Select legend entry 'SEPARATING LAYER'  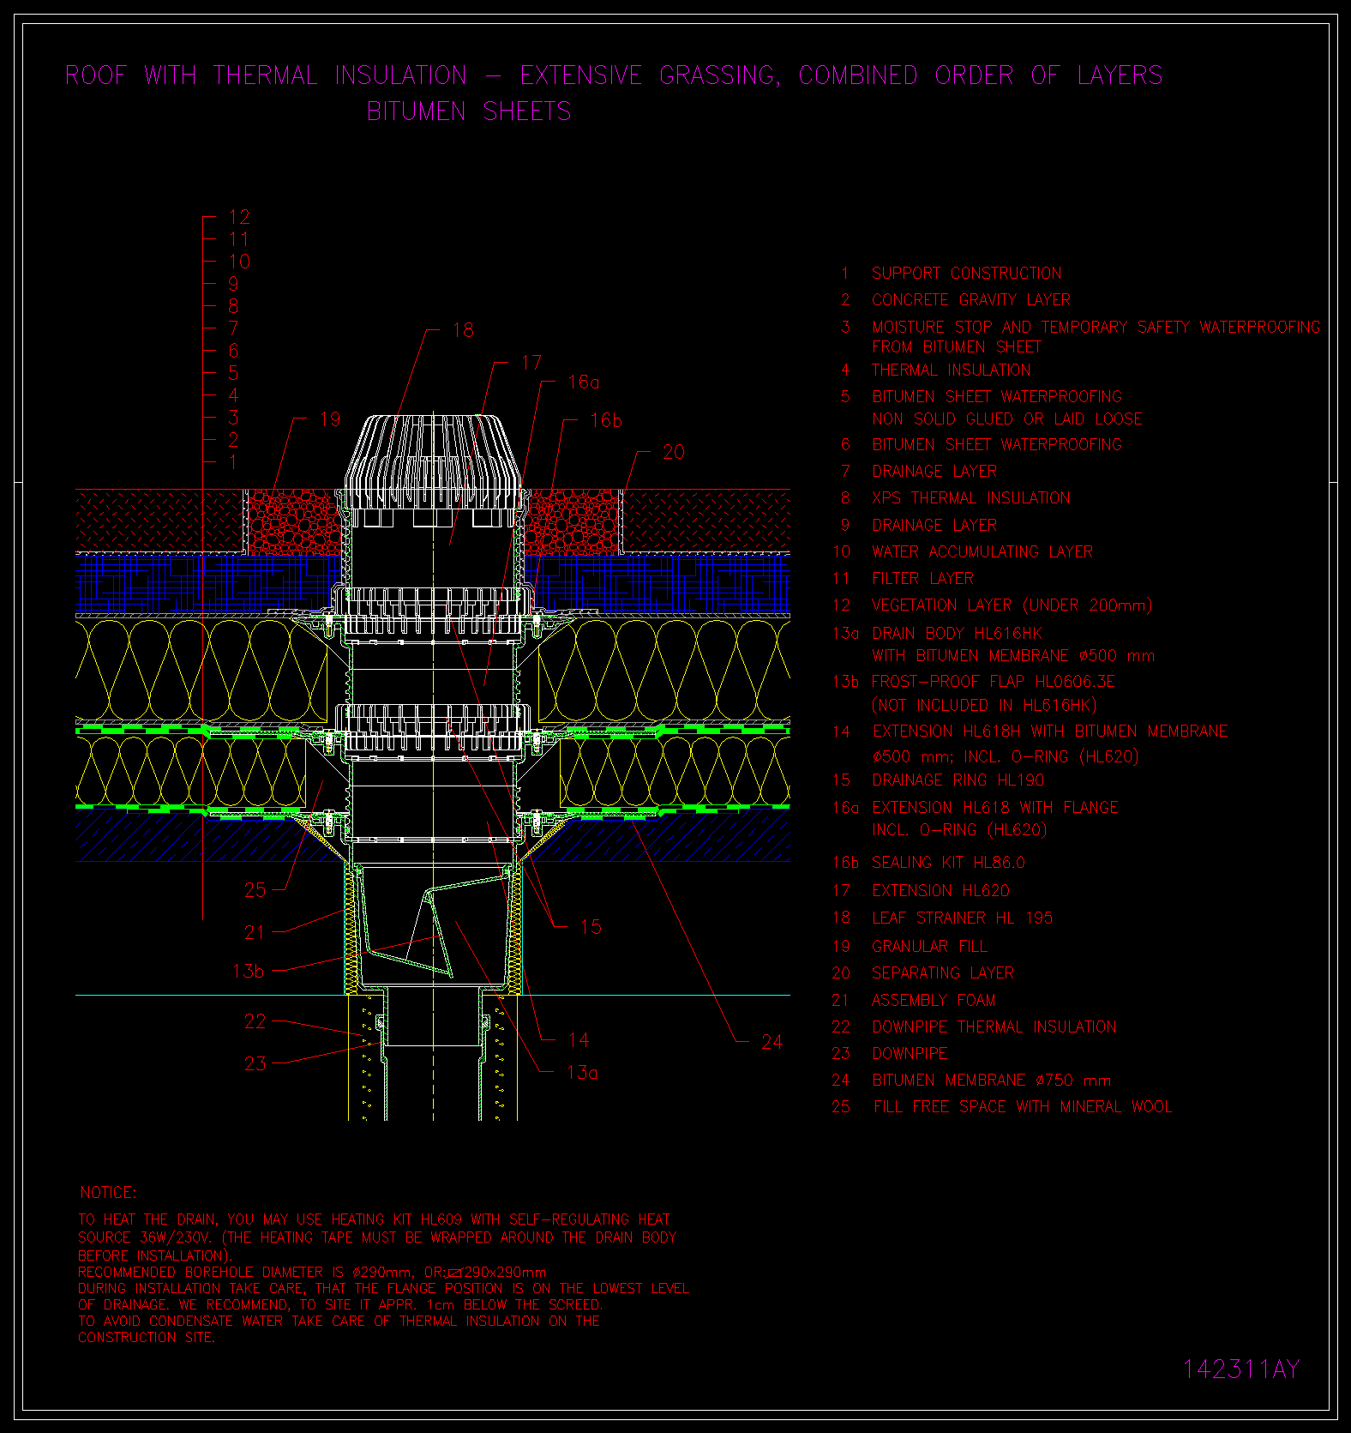[943, 973]
